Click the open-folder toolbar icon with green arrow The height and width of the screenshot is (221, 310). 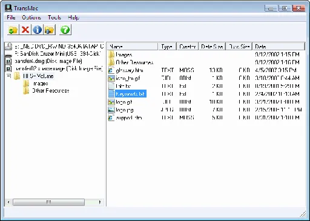[x=13, y=30]
